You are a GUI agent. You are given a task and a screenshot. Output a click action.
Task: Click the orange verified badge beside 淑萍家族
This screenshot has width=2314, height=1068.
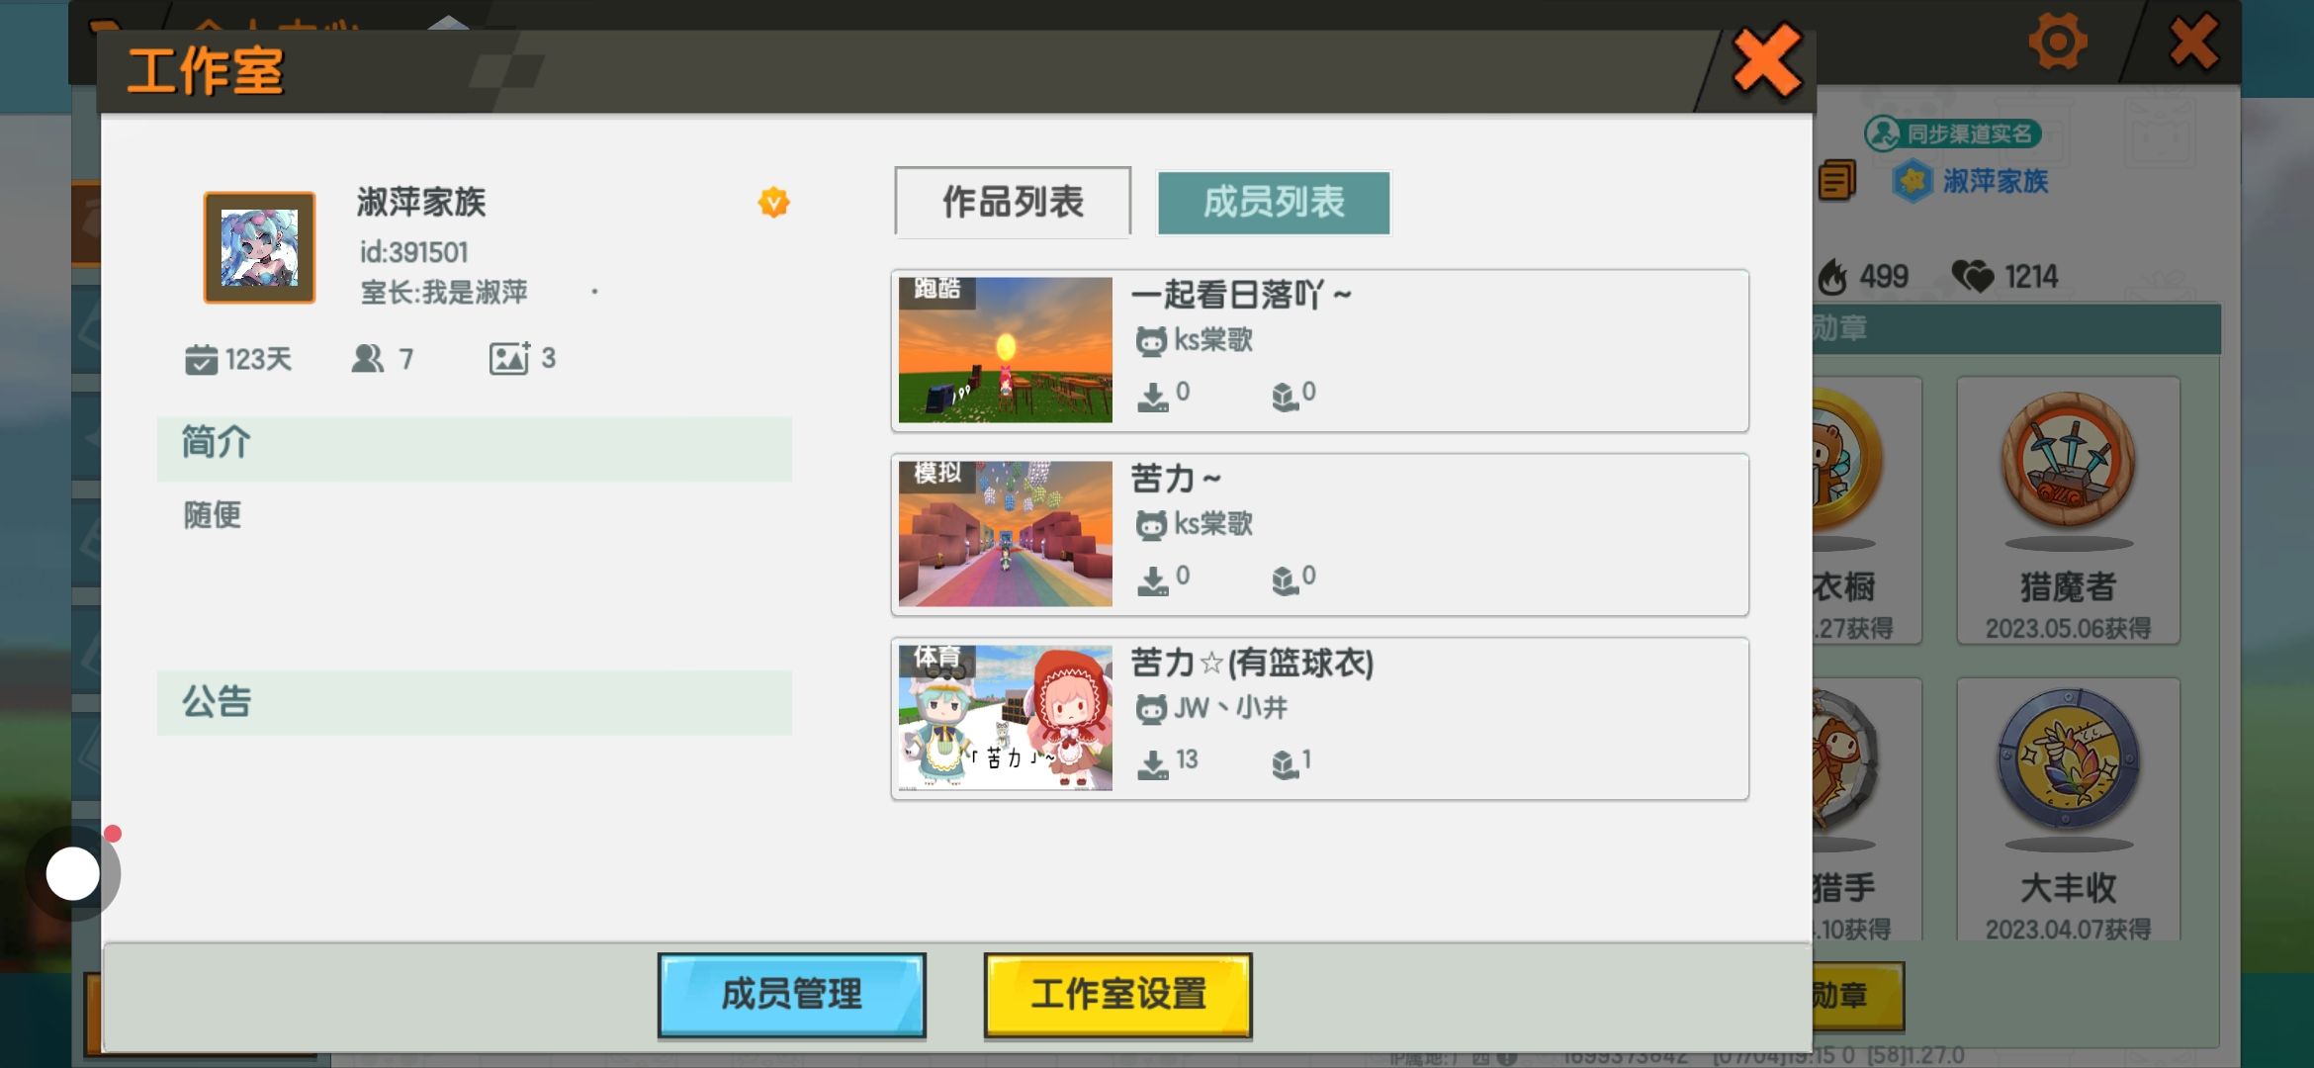773,203
